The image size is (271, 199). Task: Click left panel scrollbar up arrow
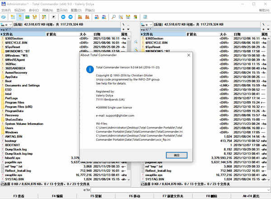(129, 38)
